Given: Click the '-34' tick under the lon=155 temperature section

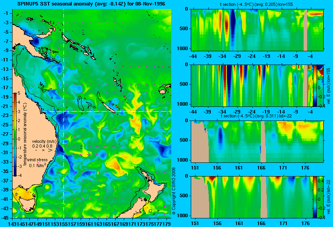Looking at the screenshot, I should point(222,56).
